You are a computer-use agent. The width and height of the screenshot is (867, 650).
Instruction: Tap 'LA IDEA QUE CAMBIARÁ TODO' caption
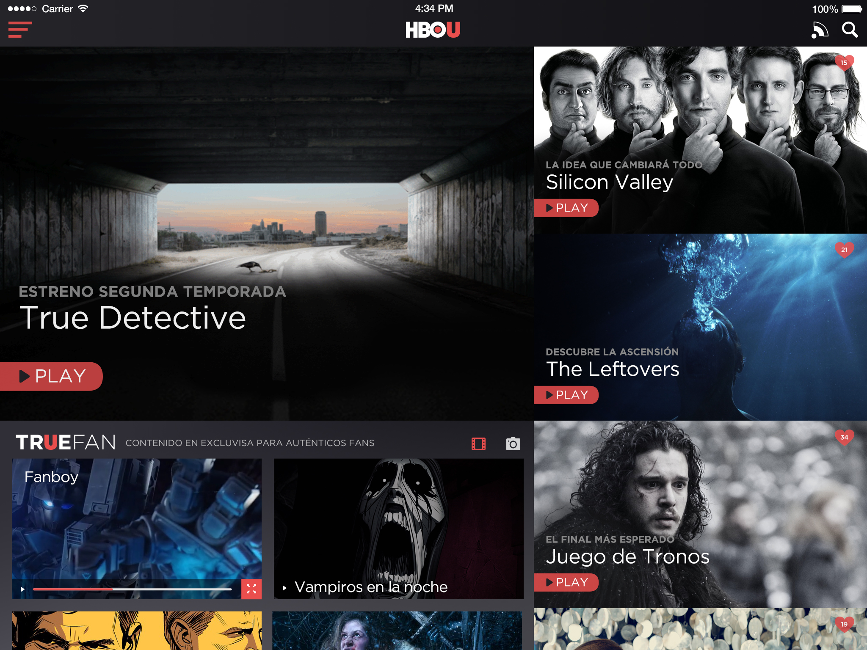pos(624,165)
